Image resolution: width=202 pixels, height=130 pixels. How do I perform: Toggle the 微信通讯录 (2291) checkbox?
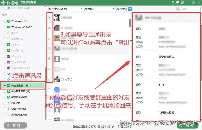[x=5, y=85]
